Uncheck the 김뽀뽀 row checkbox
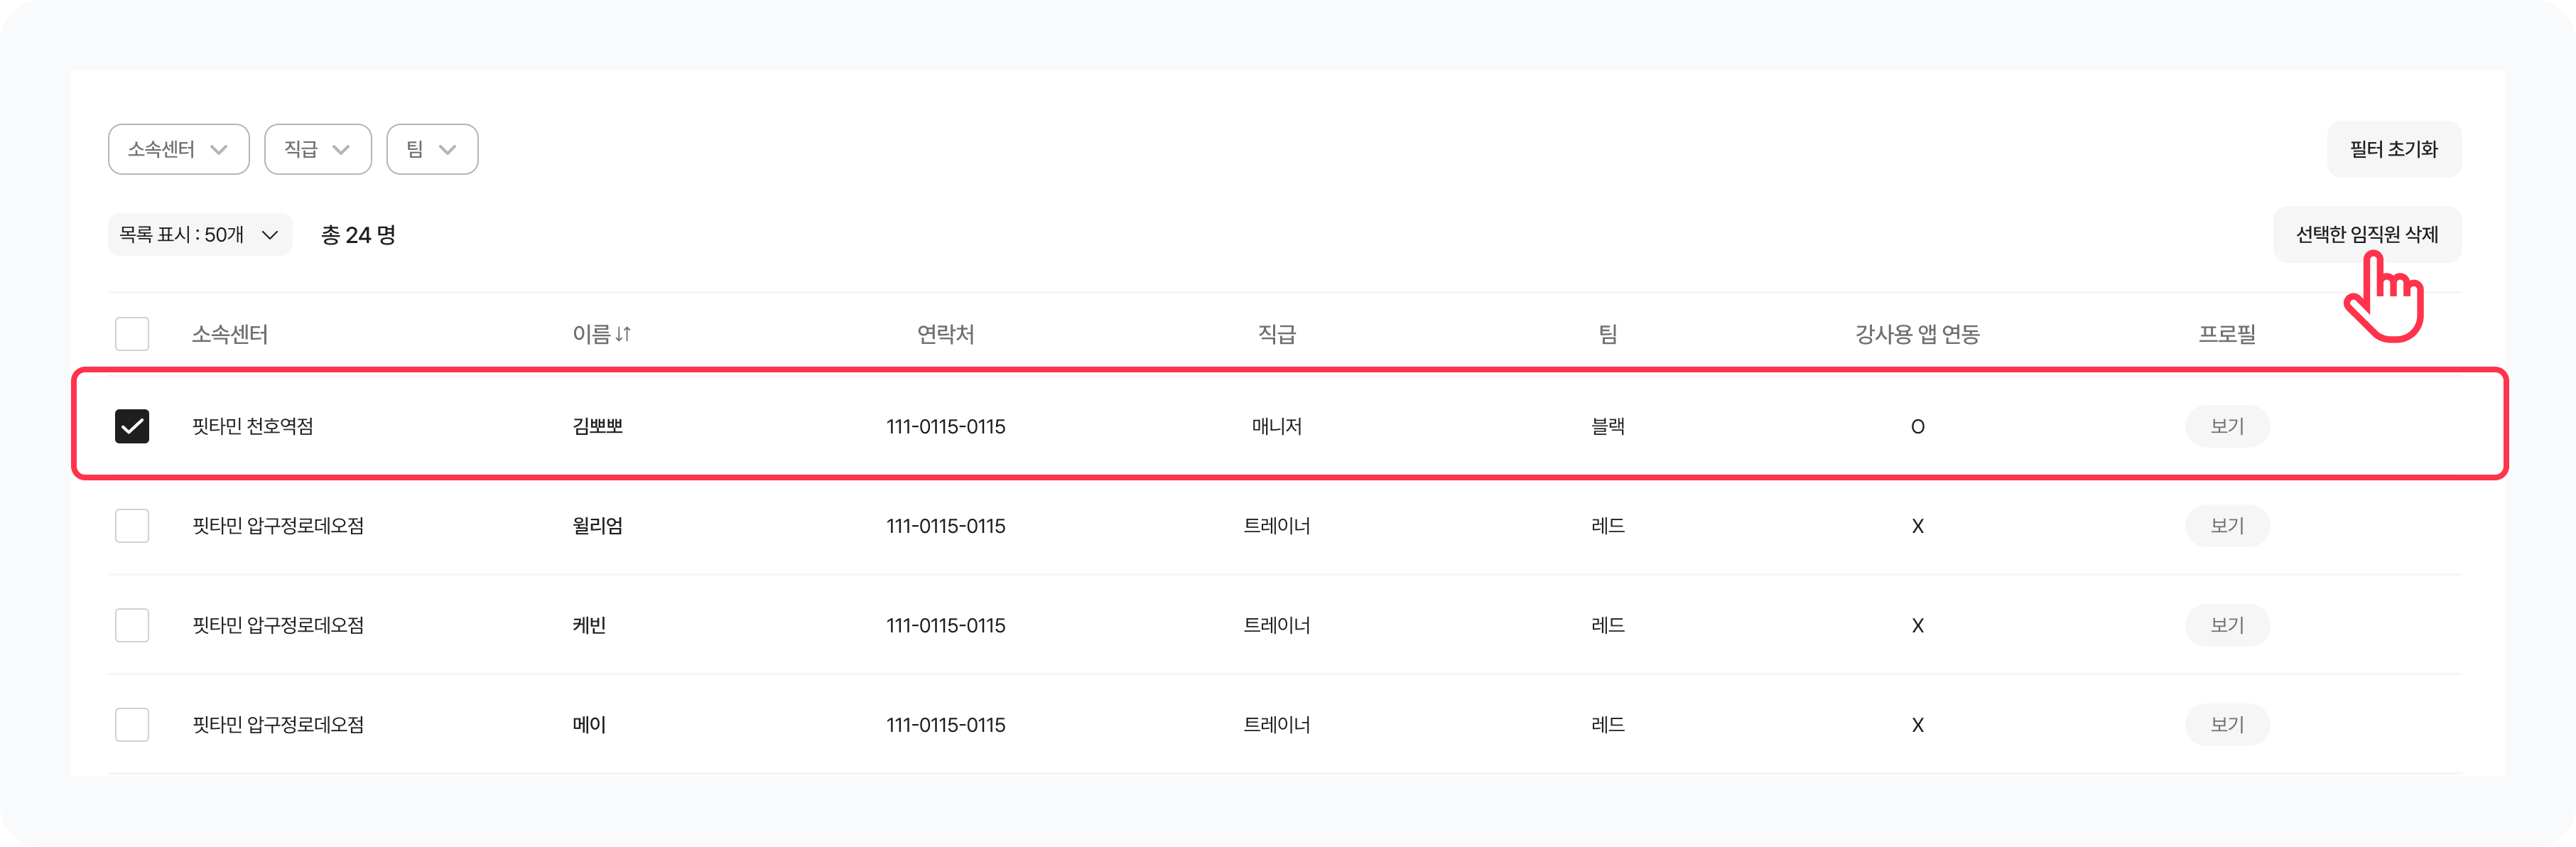This screenshot has height=847, width=2576. (x=132, y=426)
